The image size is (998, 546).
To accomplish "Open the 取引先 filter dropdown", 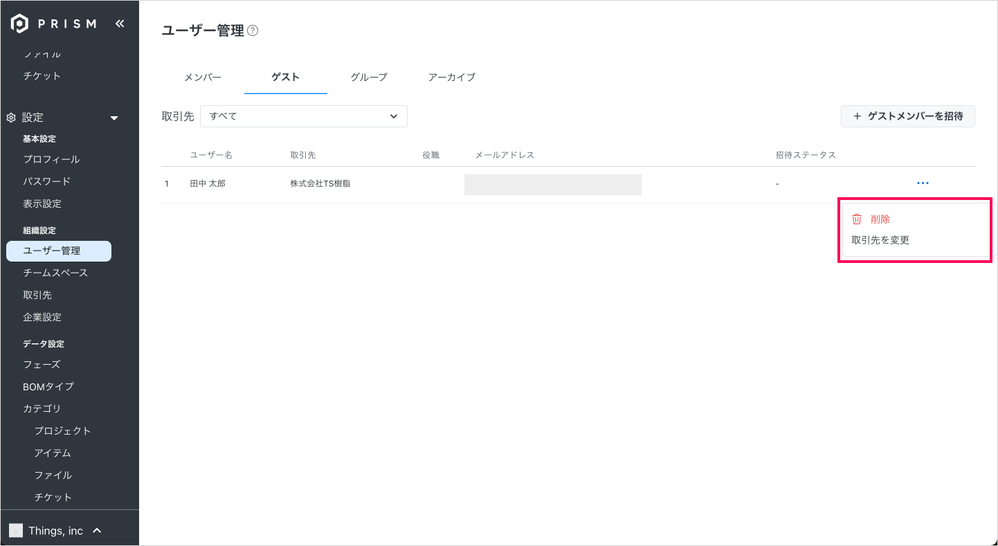I will pyautogui.click(x=303, y=116).
